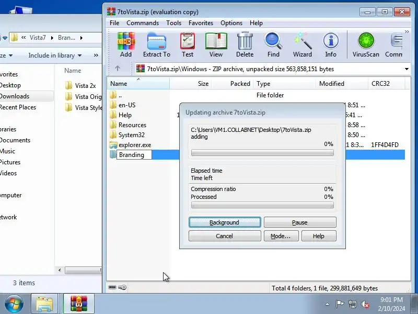Click the disk drive status bar icon
The width and height of the screenshot is (418, 314).
click(112, 287)
